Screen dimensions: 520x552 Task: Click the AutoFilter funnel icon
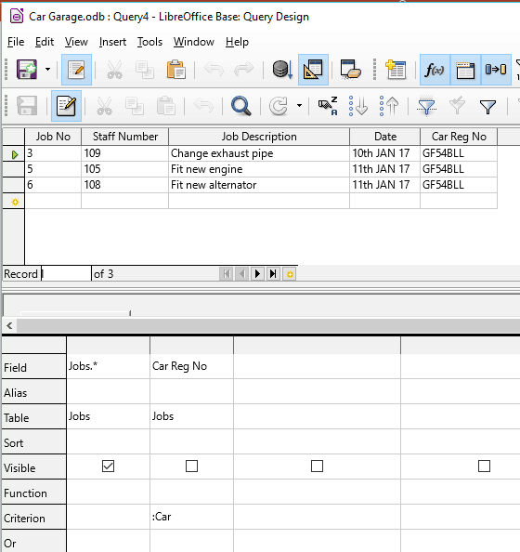426,106
